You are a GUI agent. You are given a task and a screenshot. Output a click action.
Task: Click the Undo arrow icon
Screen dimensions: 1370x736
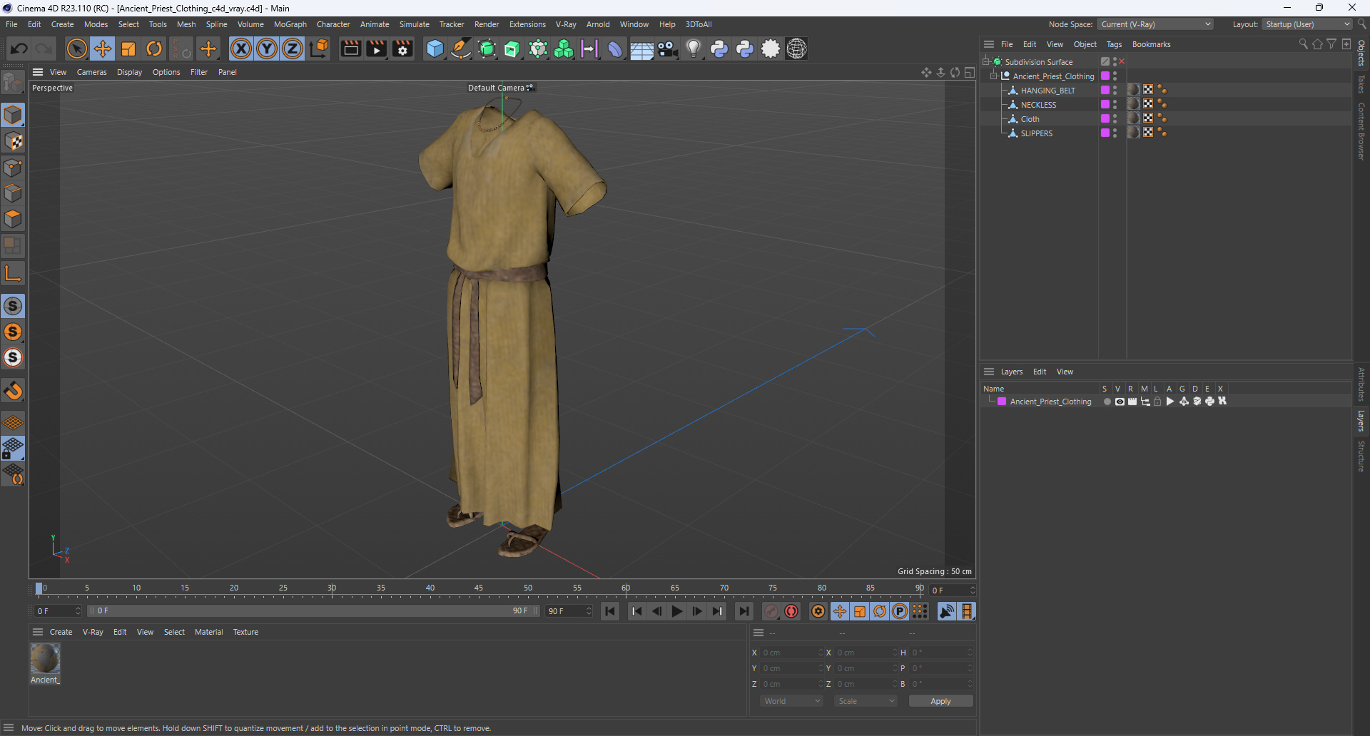coord(19,48)
